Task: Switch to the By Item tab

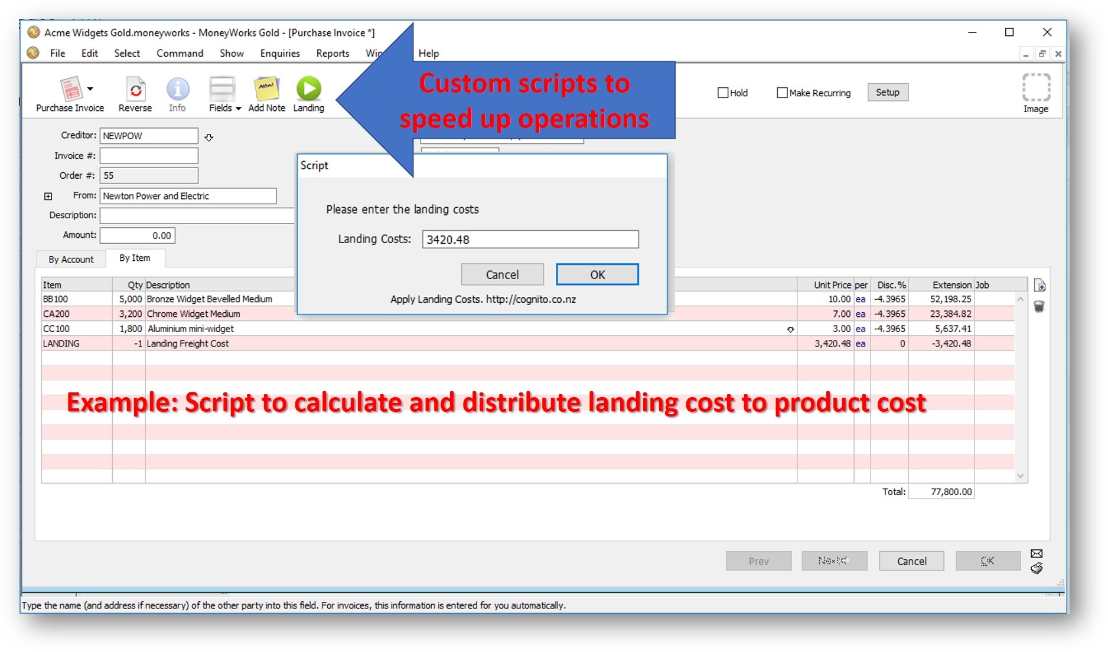Action: click(x=135, y=258)
